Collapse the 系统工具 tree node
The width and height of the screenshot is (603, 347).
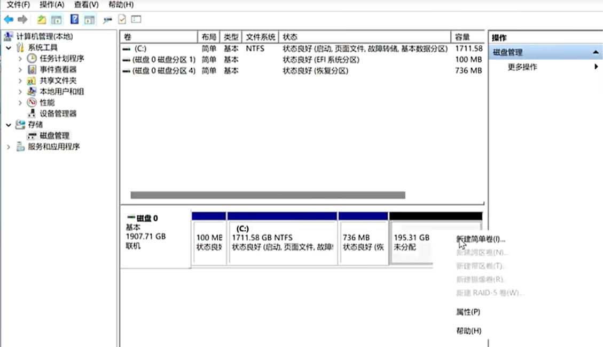[x=7, y=46]
